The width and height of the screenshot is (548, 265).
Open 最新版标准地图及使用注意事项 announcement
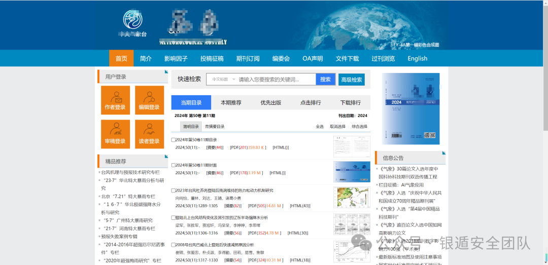tap(409, 256)
